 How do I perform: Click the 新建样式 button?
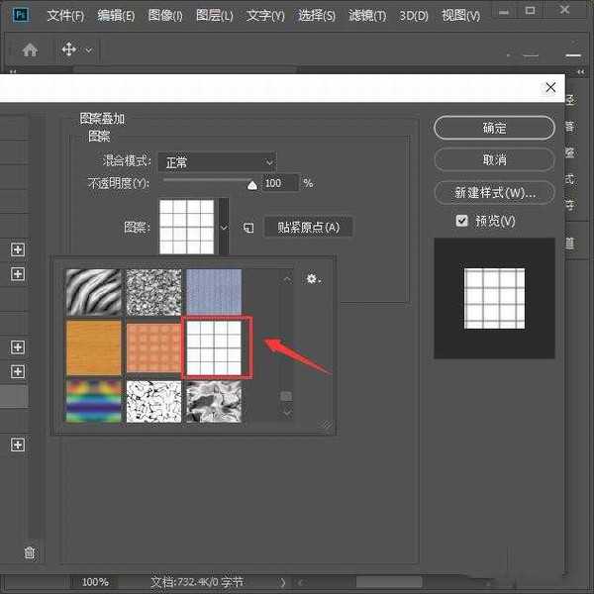pos(494,192)
